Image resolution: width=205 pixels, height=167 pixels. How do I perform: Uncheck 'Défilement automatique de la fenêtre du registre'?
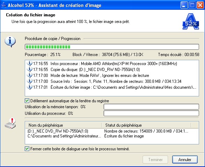27,101
